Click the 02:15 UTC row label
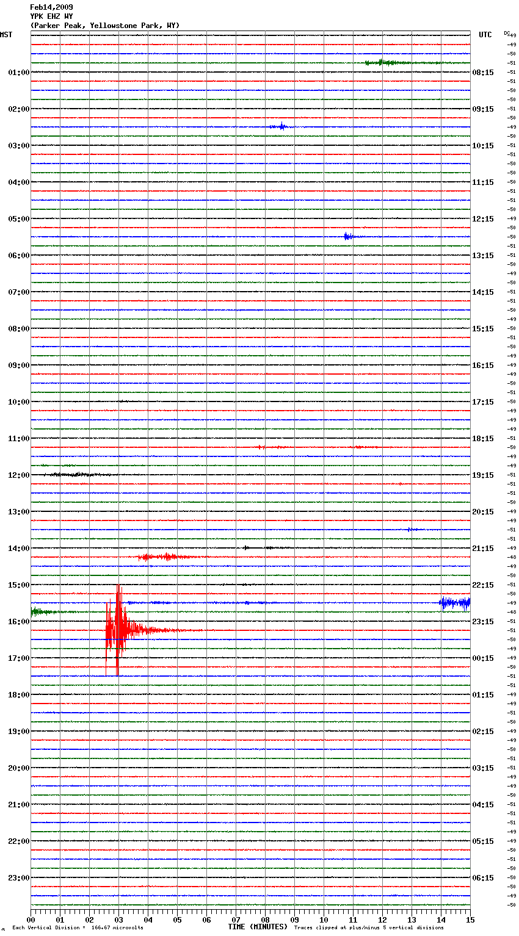Image resolution: width=519 pixels, height=936 pixels. point(483,732)
